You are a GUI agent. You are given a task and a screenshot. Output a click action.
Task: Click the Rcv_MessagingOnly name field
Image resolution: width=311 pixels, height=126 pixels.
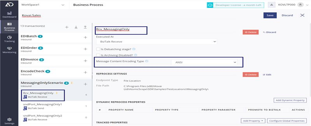pyautogui.click(x=121, y=31)
